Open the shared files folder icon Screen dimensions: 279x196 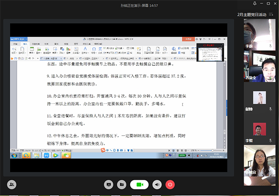[121, 184]
